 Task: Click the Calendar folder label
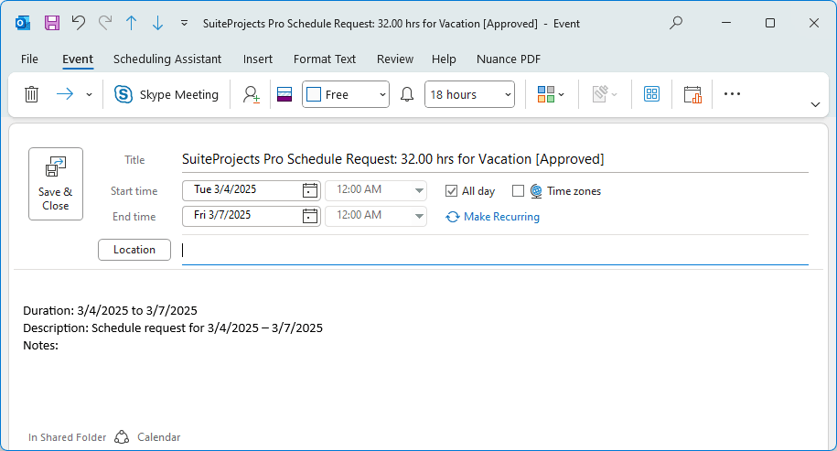[159, 437]
